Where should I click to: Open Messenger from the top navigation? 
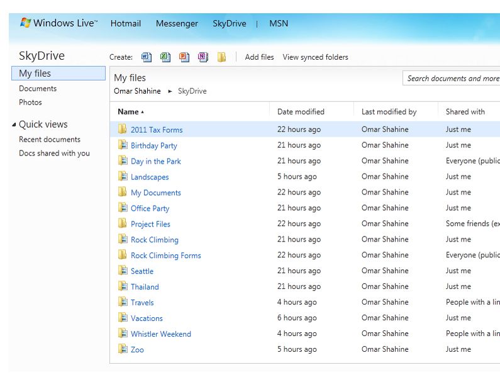pyautogui.click(x=177, y=24)
